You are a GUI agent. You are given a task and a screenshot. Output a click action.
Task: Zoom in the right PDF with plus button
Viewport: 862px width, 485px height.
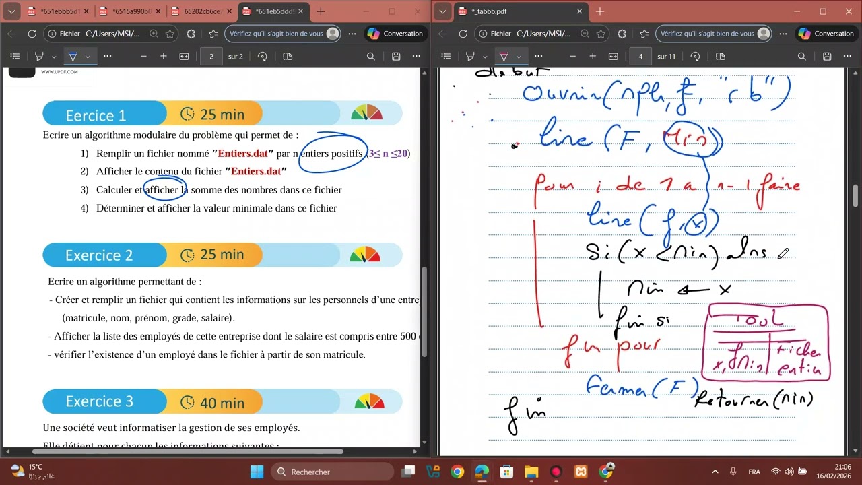click(x=593, y=57)
